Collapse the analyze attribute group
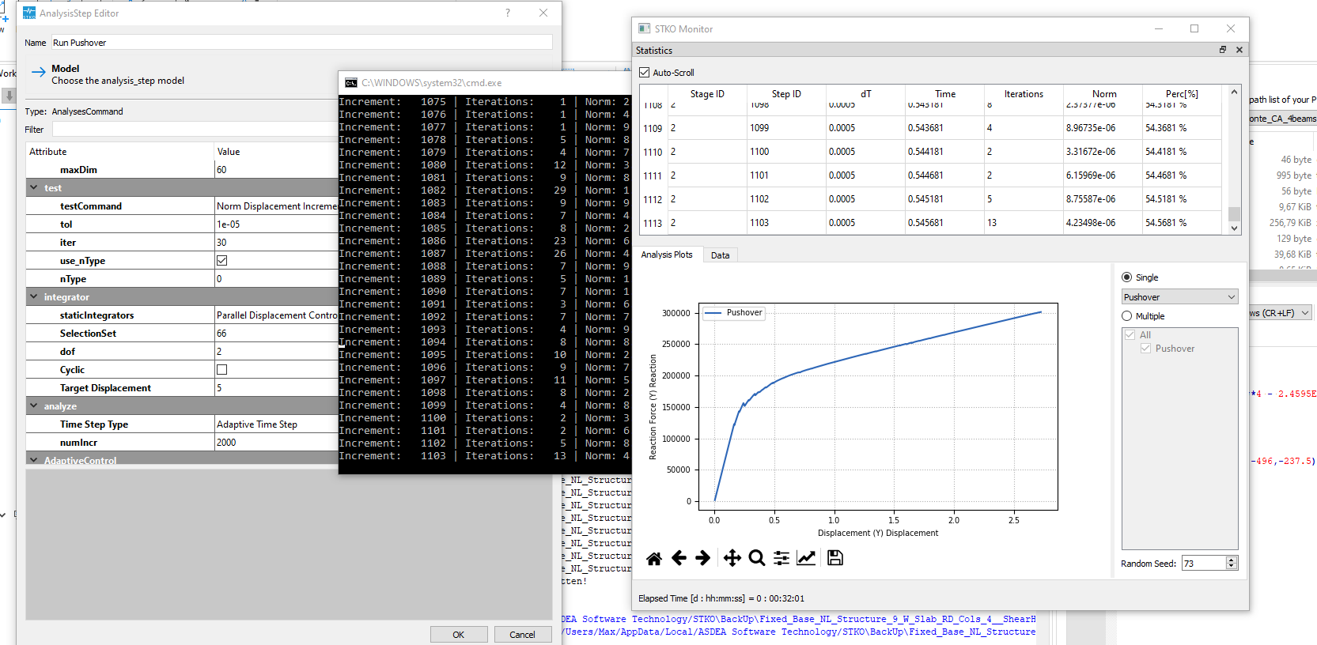This screenshot has width=1317, height=645. (34, 406)
